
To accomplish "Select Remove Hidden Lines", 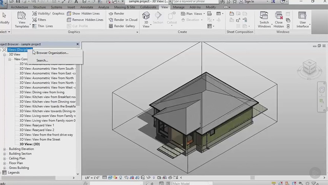I will [85, 20].
